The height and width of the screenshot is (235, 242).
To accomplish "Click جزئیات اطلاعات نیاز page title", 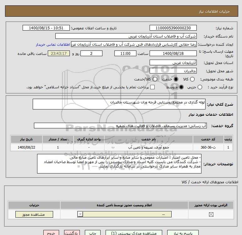I will [214, 11].
